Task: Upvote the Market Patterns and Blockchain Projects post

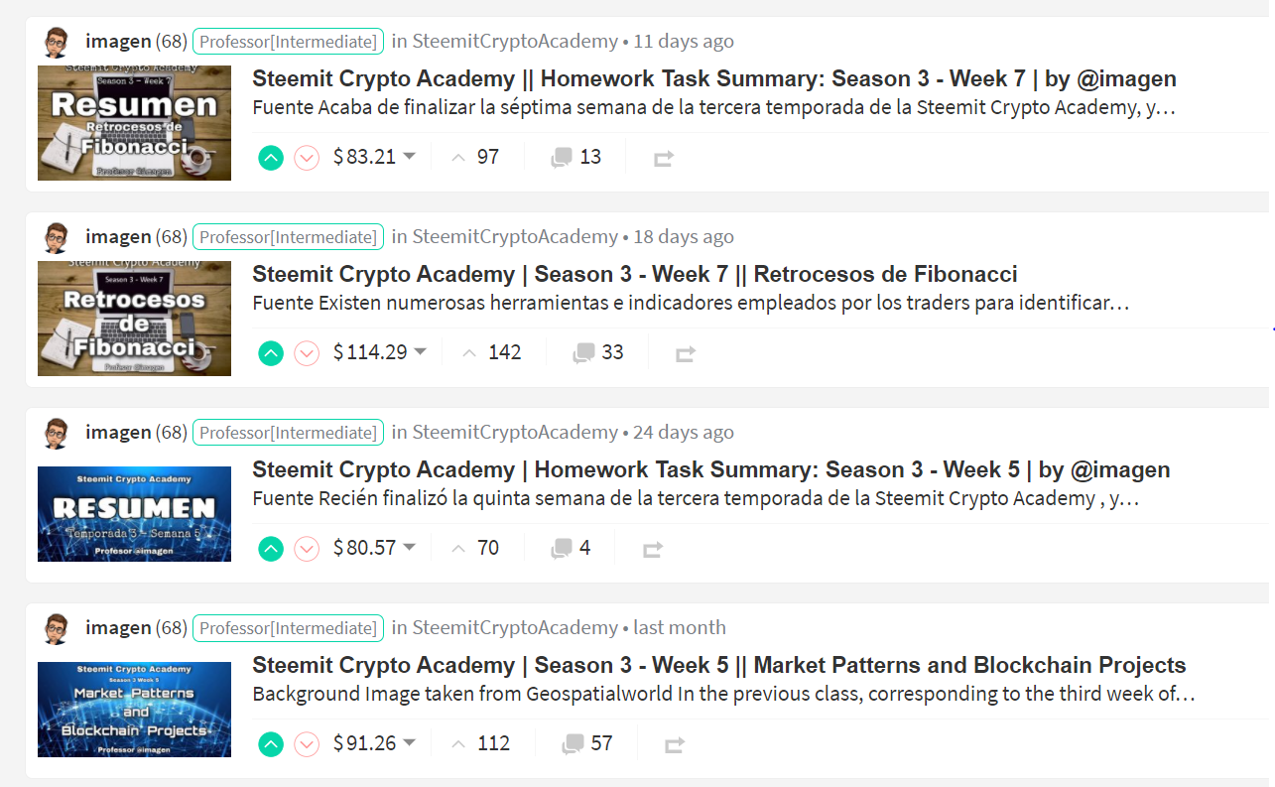Action: point(271,743)
